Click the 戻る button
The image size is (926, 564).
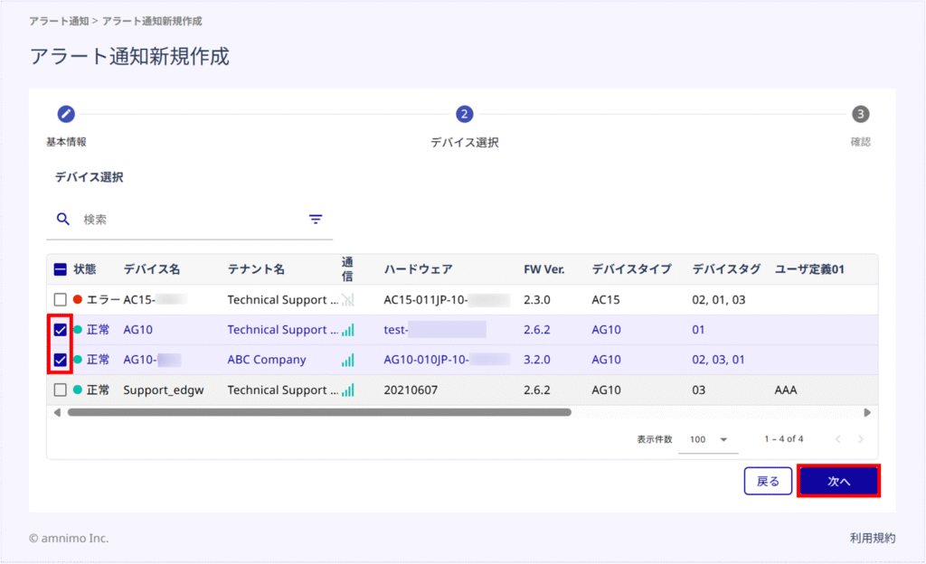tap(768, 481)
